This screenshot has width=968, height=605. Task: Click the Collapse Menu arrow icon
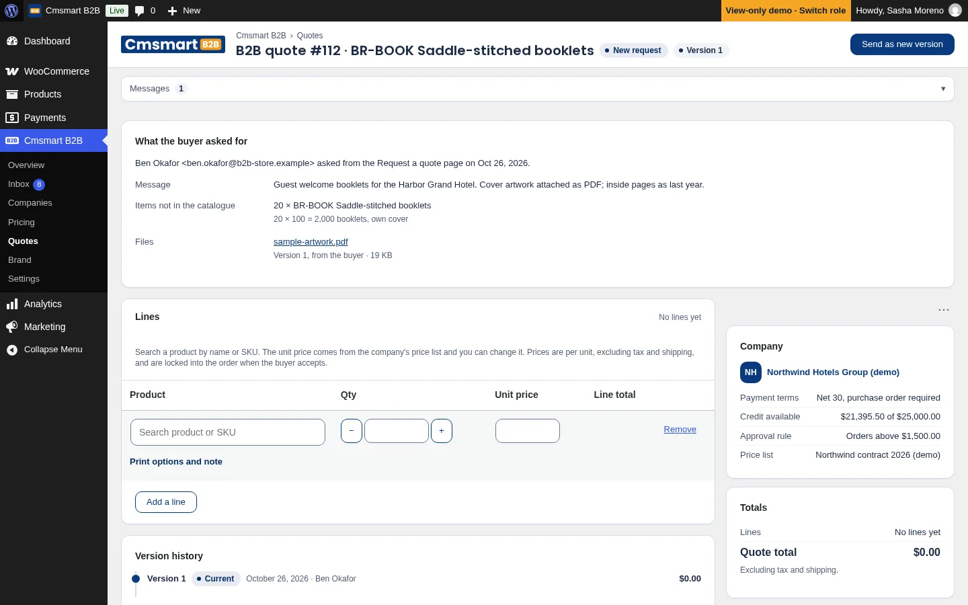12,350
